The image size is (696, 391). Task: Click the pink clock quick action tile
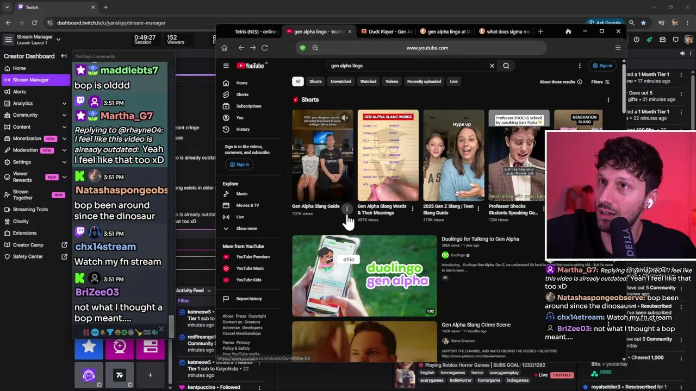120,347
